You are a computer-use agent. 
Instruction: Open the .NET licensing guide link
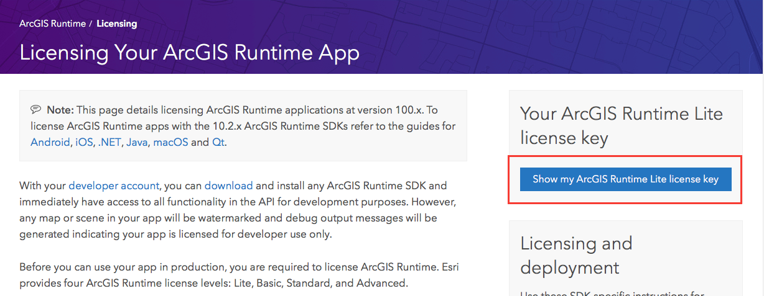109,142
